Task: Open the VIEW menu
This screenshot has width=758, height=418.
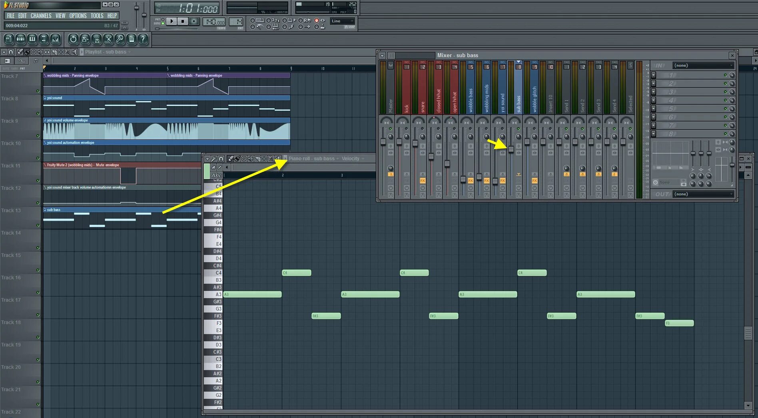Action: point(60,16)
